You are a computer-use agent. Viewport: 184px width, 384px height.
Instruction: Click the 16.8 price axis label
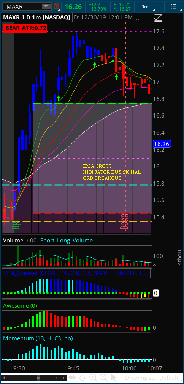coord(159,99)
